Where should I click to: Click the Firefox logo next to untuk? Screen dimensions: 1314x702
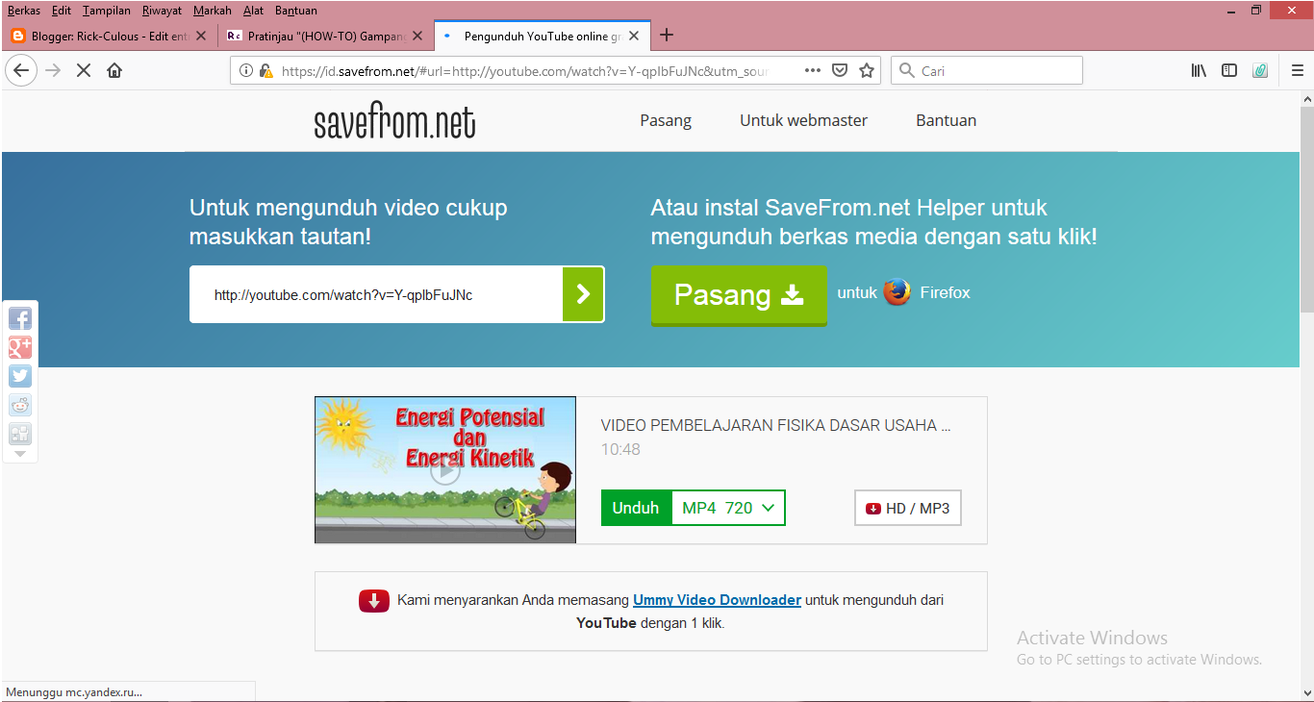897,292
